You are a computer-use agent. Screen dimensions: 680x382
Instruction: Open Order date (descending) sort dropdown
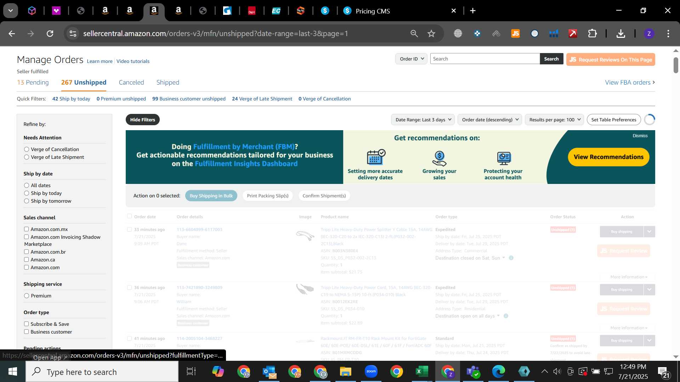[490, 120]
